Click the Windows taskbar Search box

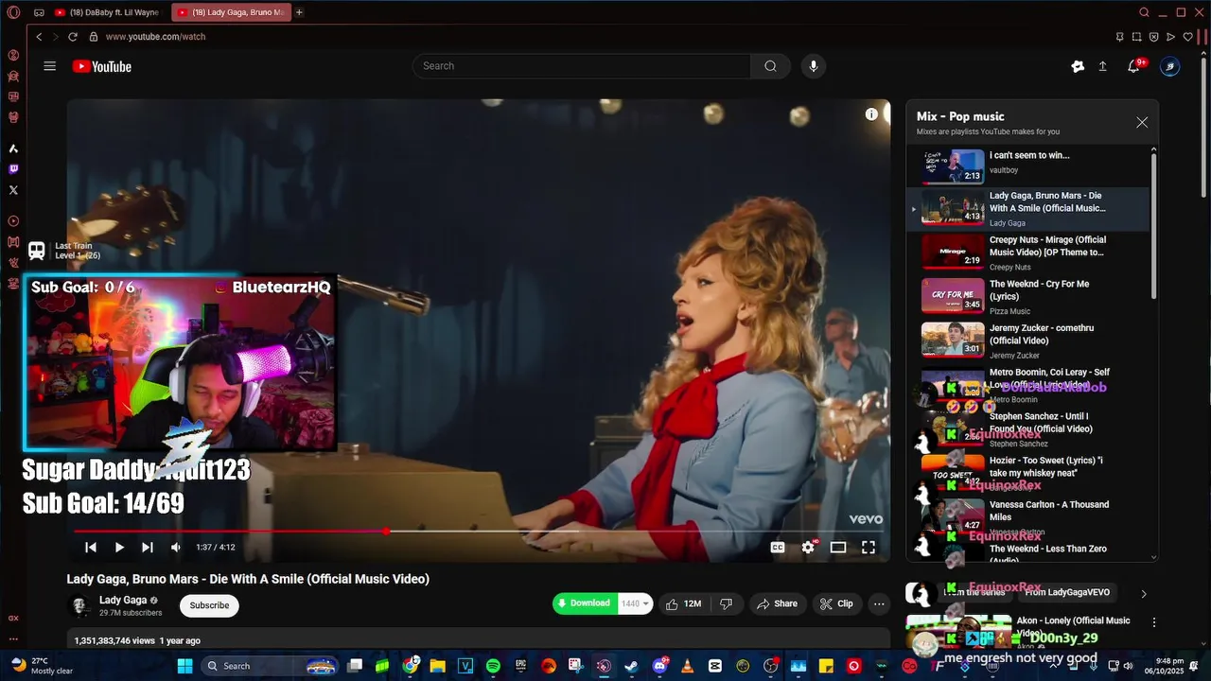pos(271,666)
